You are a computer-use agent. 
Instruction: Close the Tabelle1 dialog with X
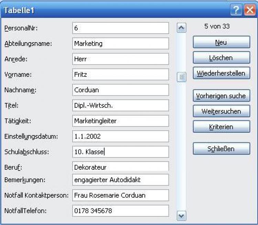249,11
